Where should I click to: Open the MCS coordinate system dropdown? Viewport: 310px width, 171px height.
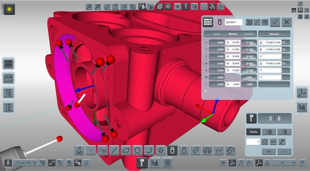[284, 163]
